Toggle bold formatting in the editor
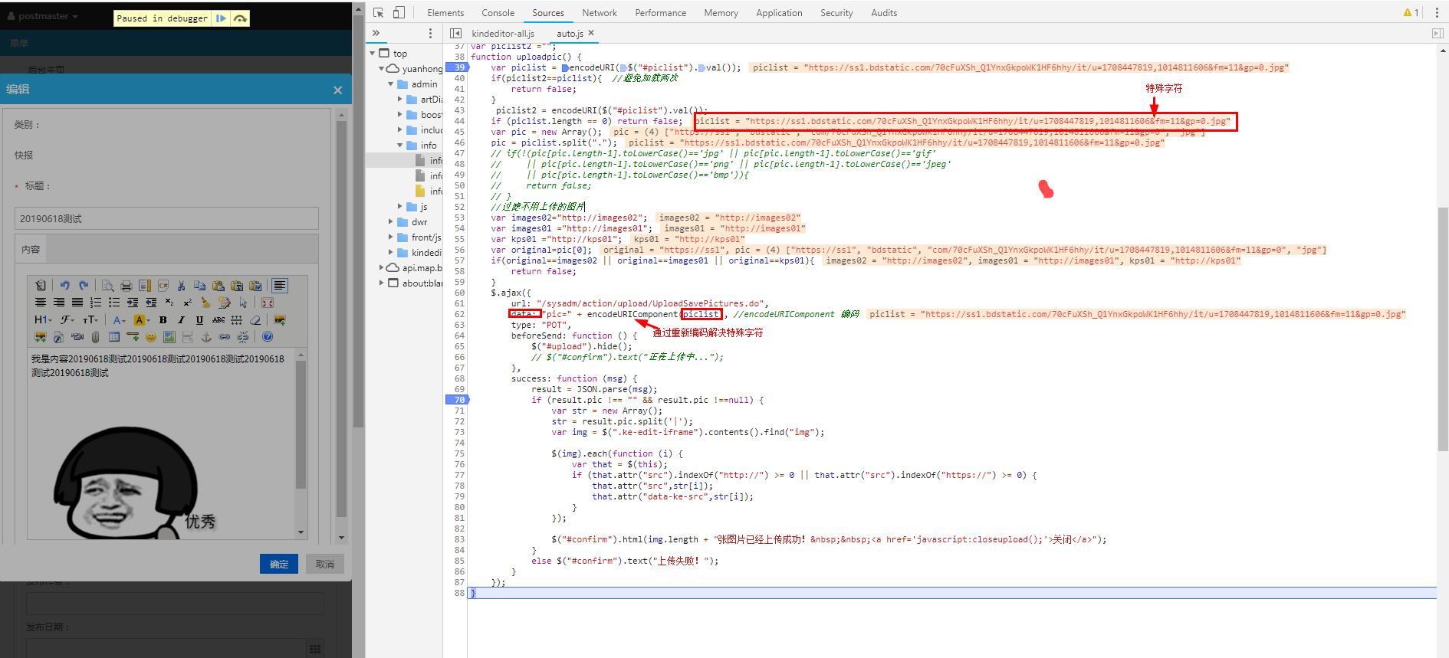This screenshot has height=658, width=1449. click(163, 320)
